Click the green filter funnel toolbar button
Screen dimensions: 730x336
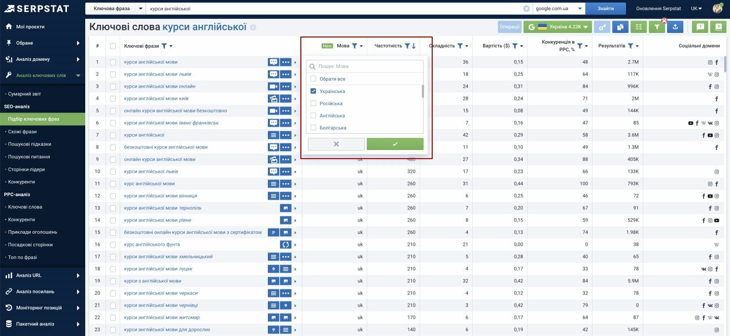657,27
